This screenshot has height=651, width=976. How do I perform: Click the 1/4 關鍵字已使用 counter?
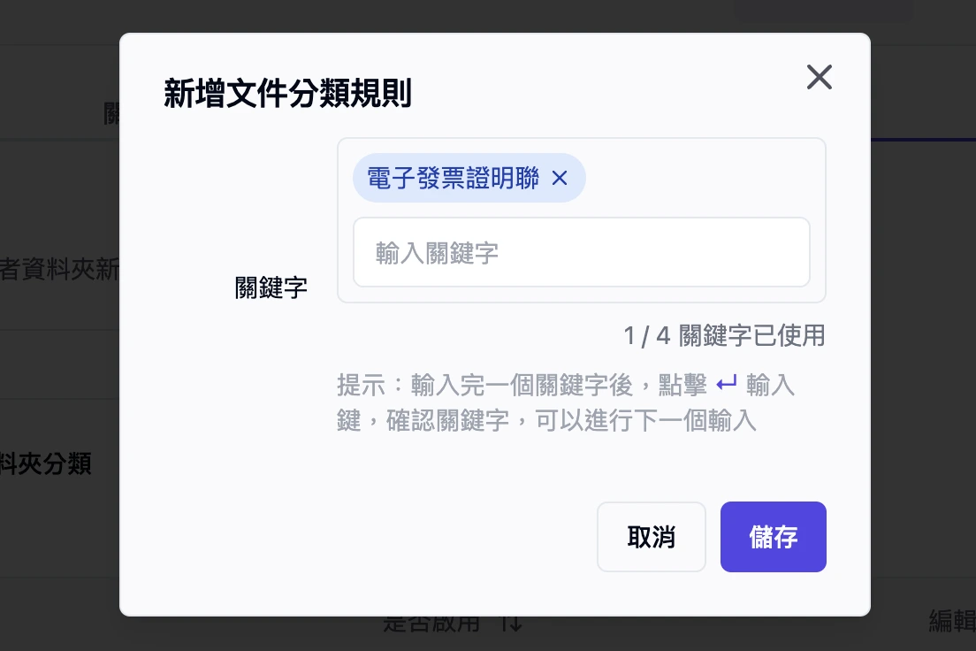click(x=724, y=336)
